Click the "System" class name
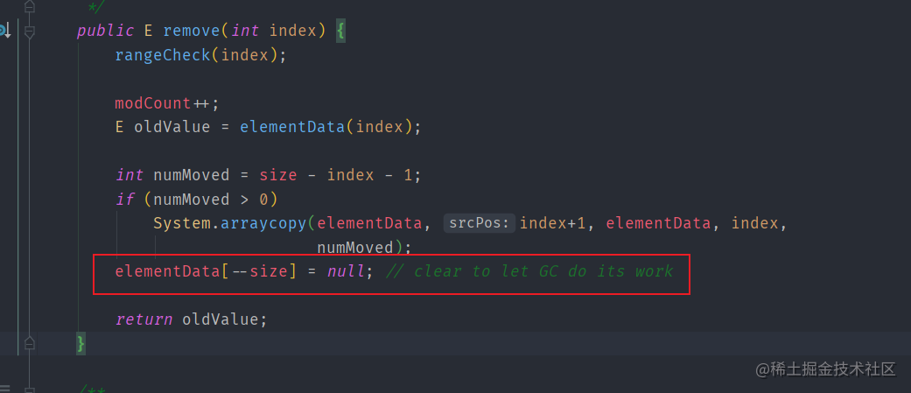Screen dimensions: 911x393 pos(182,223)
